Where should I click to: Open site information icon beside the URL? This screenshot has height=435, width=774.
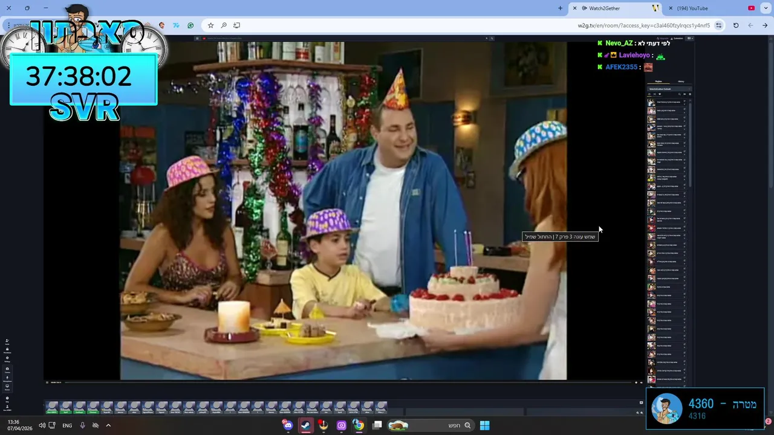point(719,25)
